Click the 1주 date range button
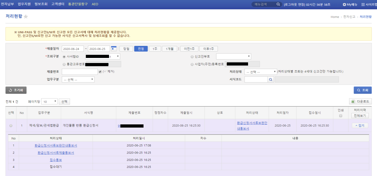This screenshot has width=377, height=176. 155,49
